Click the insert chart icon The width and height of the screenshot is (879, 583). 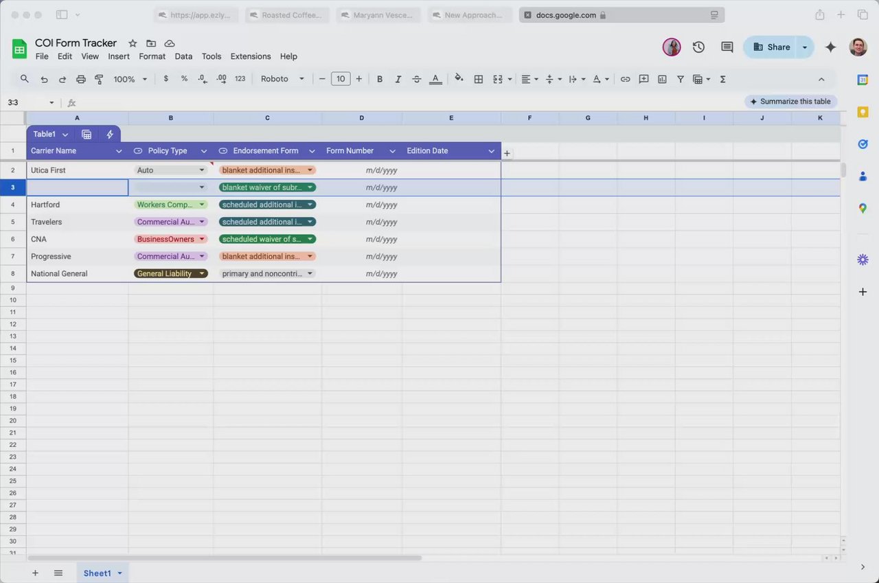pos(662,79)
